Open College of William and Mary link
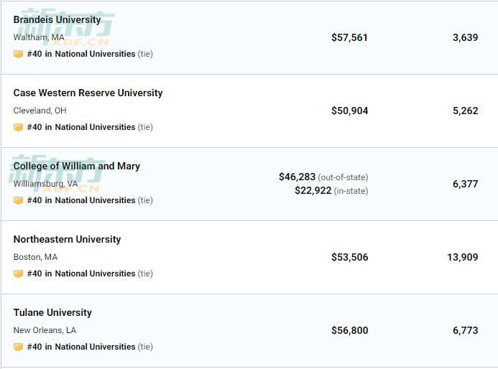This screenshot has height=369, width=498. click(x=77, y=166)
